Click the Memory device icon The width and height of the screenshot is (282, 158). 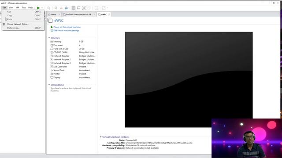point(52,42)
